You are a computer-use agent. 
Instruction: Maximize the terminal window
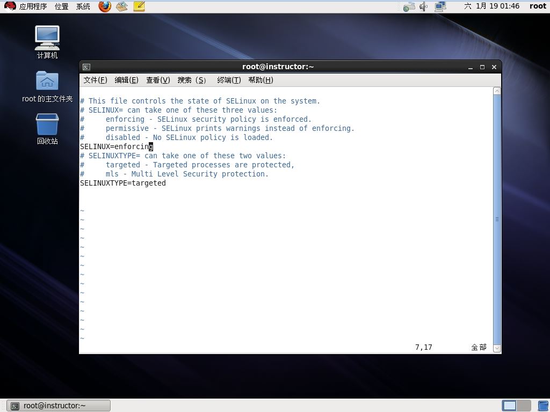coord(482,67)
